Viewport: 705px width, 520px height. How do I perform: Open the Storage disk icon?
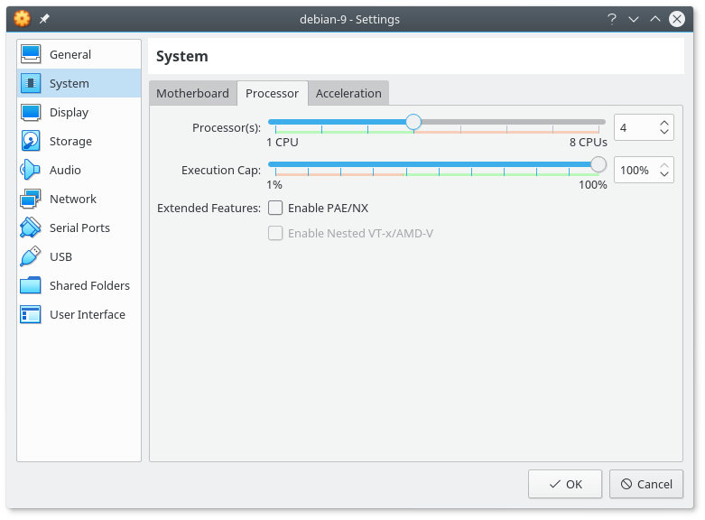(x=31, y=141)
